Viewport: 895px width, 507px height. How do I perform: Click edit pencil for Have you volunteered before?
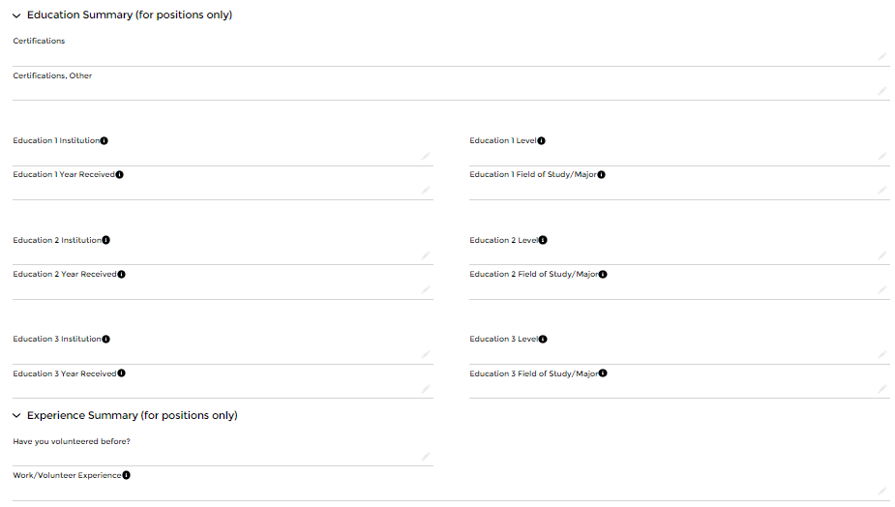[426, 457]
